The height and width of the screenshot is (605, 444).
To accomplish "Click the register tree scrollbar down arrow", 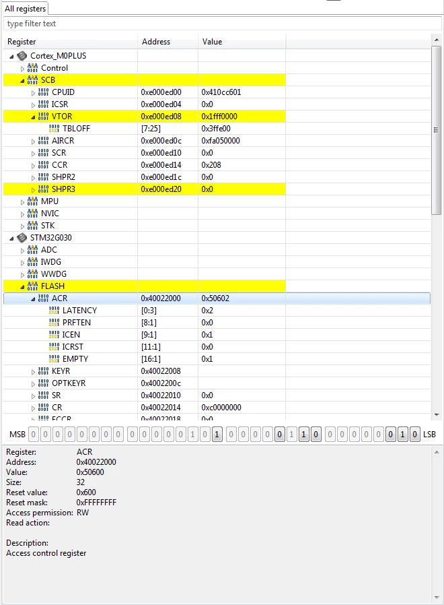I will 437,415.
